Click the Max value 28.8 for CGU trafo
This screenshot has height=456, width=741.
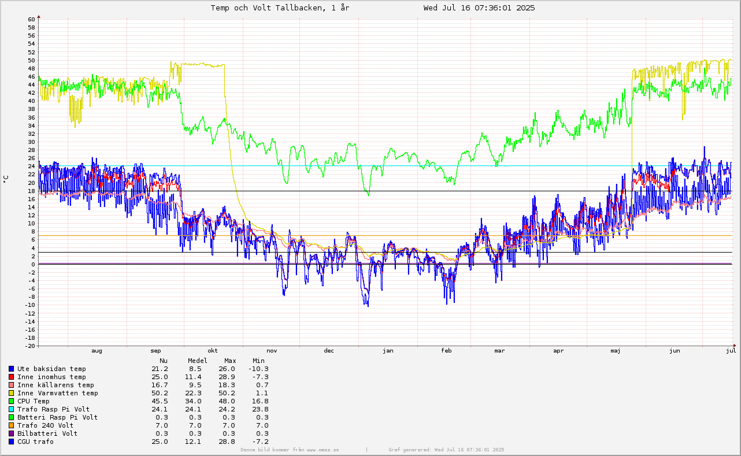[x=227, y=442]
